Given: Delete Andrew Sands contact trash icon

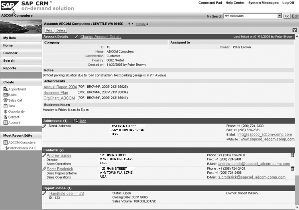Looking at the screenshot, I should [x=292, y=155].
